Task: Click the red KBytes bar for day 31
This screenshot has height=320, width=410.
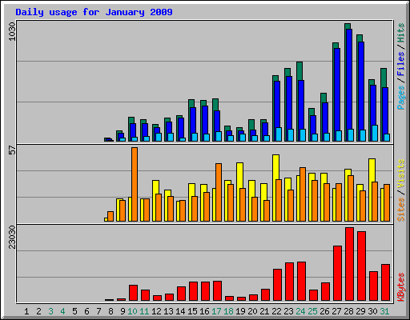Action: (385, 282)
